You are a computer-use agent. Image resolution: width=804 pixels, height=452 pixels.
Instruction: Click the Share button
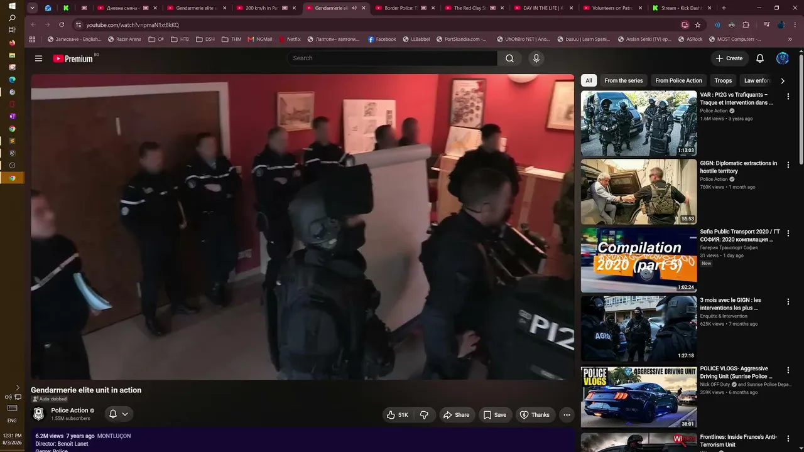pos(456,415)
